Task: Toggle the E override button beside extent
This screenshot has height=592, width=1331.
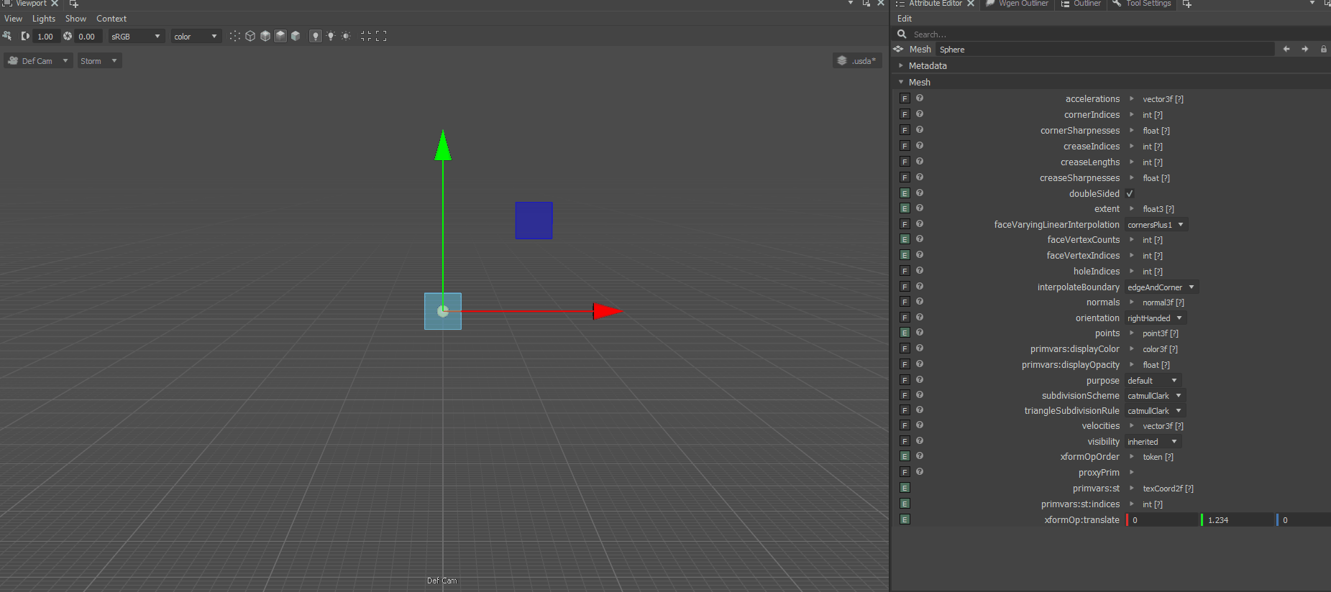Action: (905, 208)
